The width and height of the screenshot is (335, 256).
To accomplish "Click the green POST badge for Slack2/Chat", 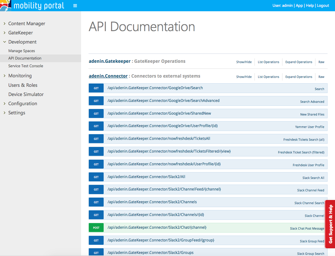I will coord(96,228).
